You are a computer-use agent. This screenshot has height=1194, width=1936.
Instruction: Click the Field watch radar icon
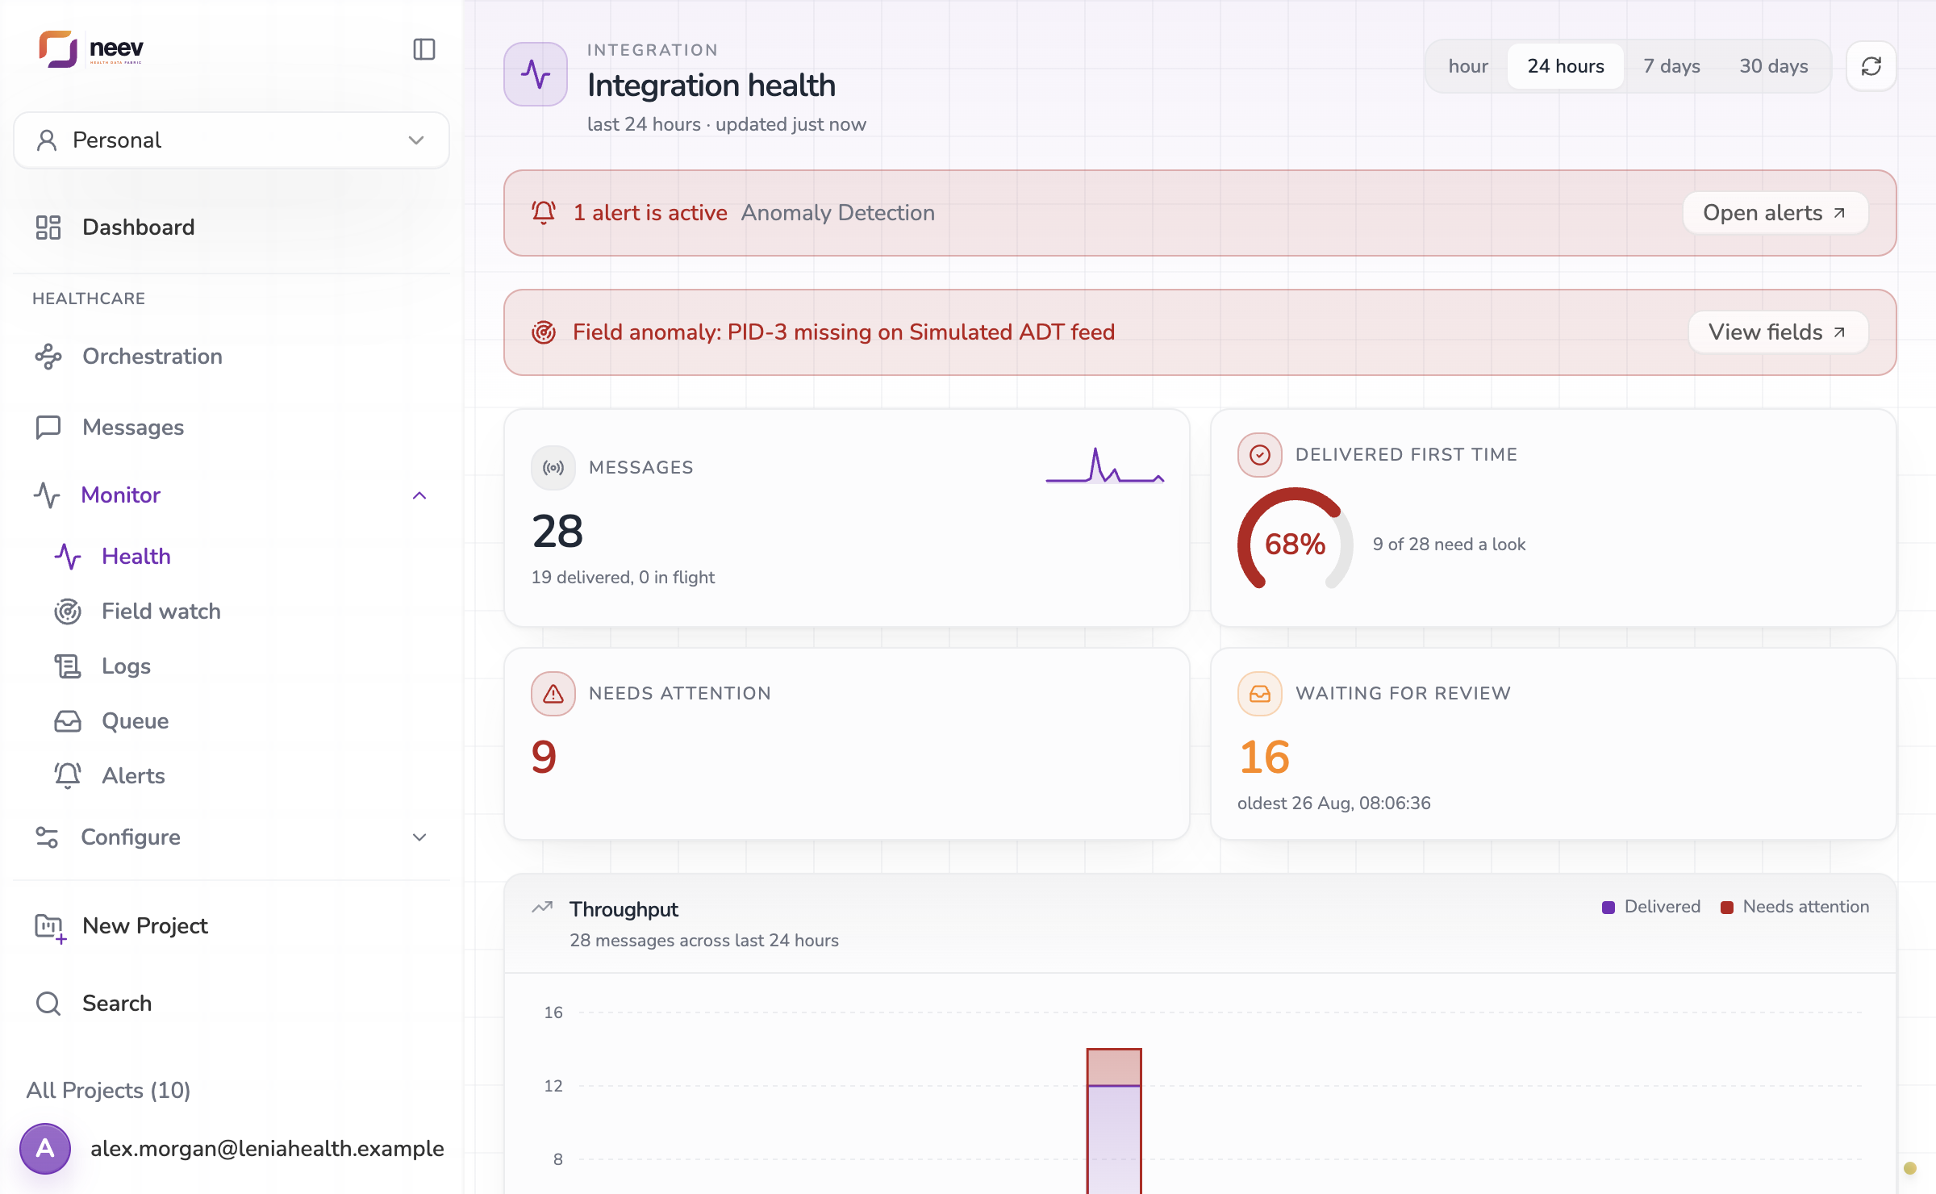(68, 612)
